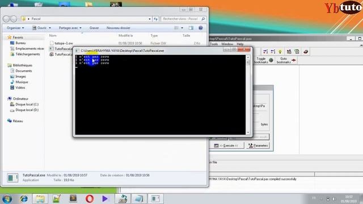Open the address bar history dropdown
The height and width of the screenshot is (204, 363).
click(x=150, y=19)
